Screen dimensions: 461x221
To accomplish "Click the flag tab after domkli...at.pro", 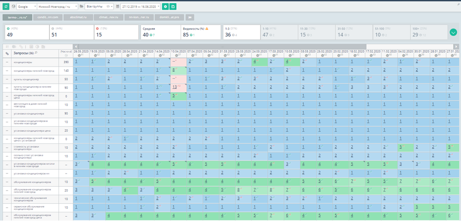I will (x=190, y=17).
